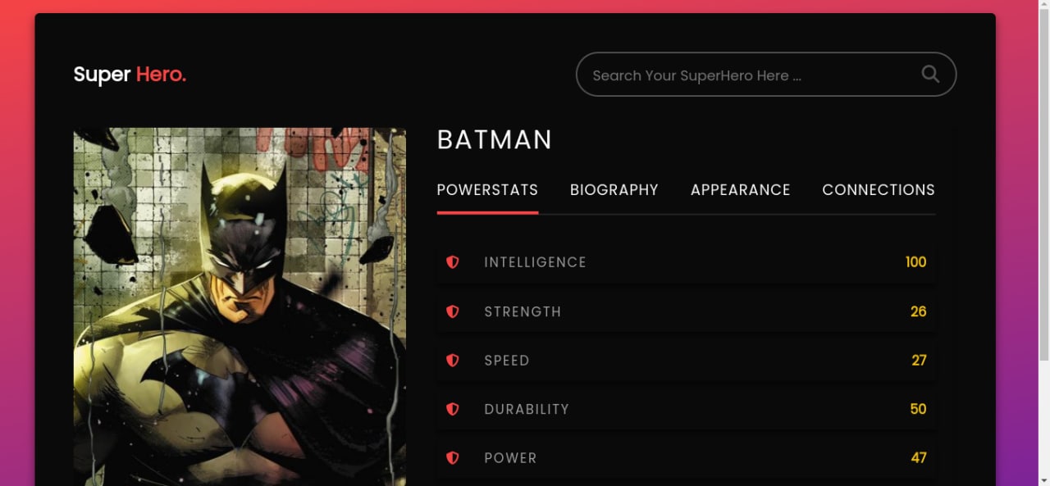Open the Appearance tab
This screenshot has height=486, width=1050.
[x=741, y=190]
